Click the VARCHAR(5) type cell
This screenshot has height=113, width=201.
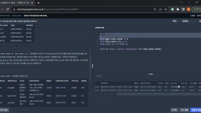[16, 33]
